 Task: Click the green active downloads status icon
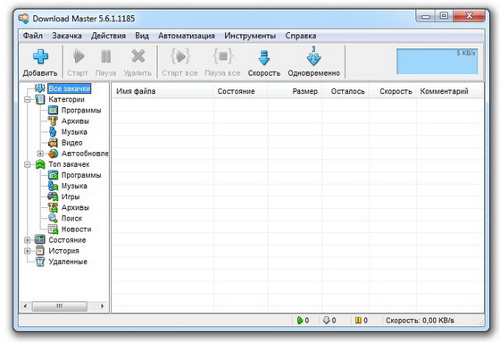pyautogui.click(x=300, y=320)
